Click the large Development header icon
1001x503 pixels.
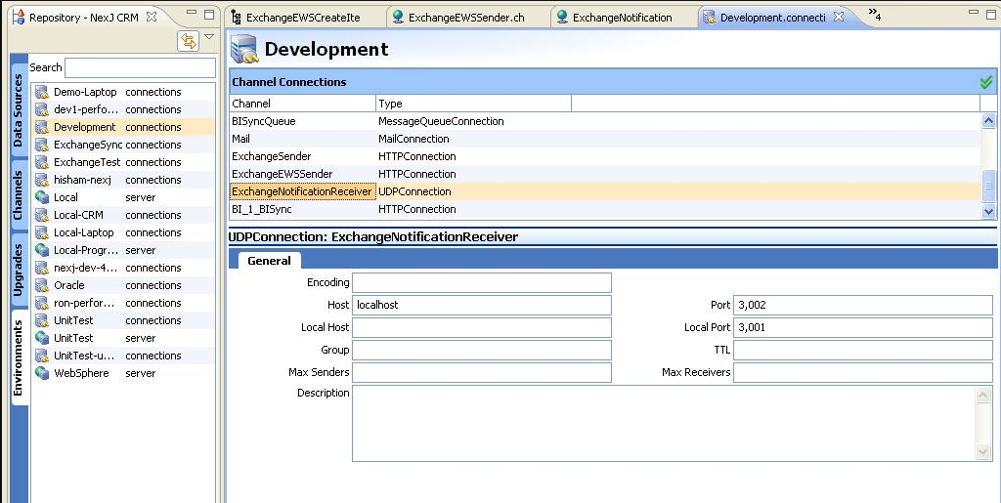click(244, 49)
